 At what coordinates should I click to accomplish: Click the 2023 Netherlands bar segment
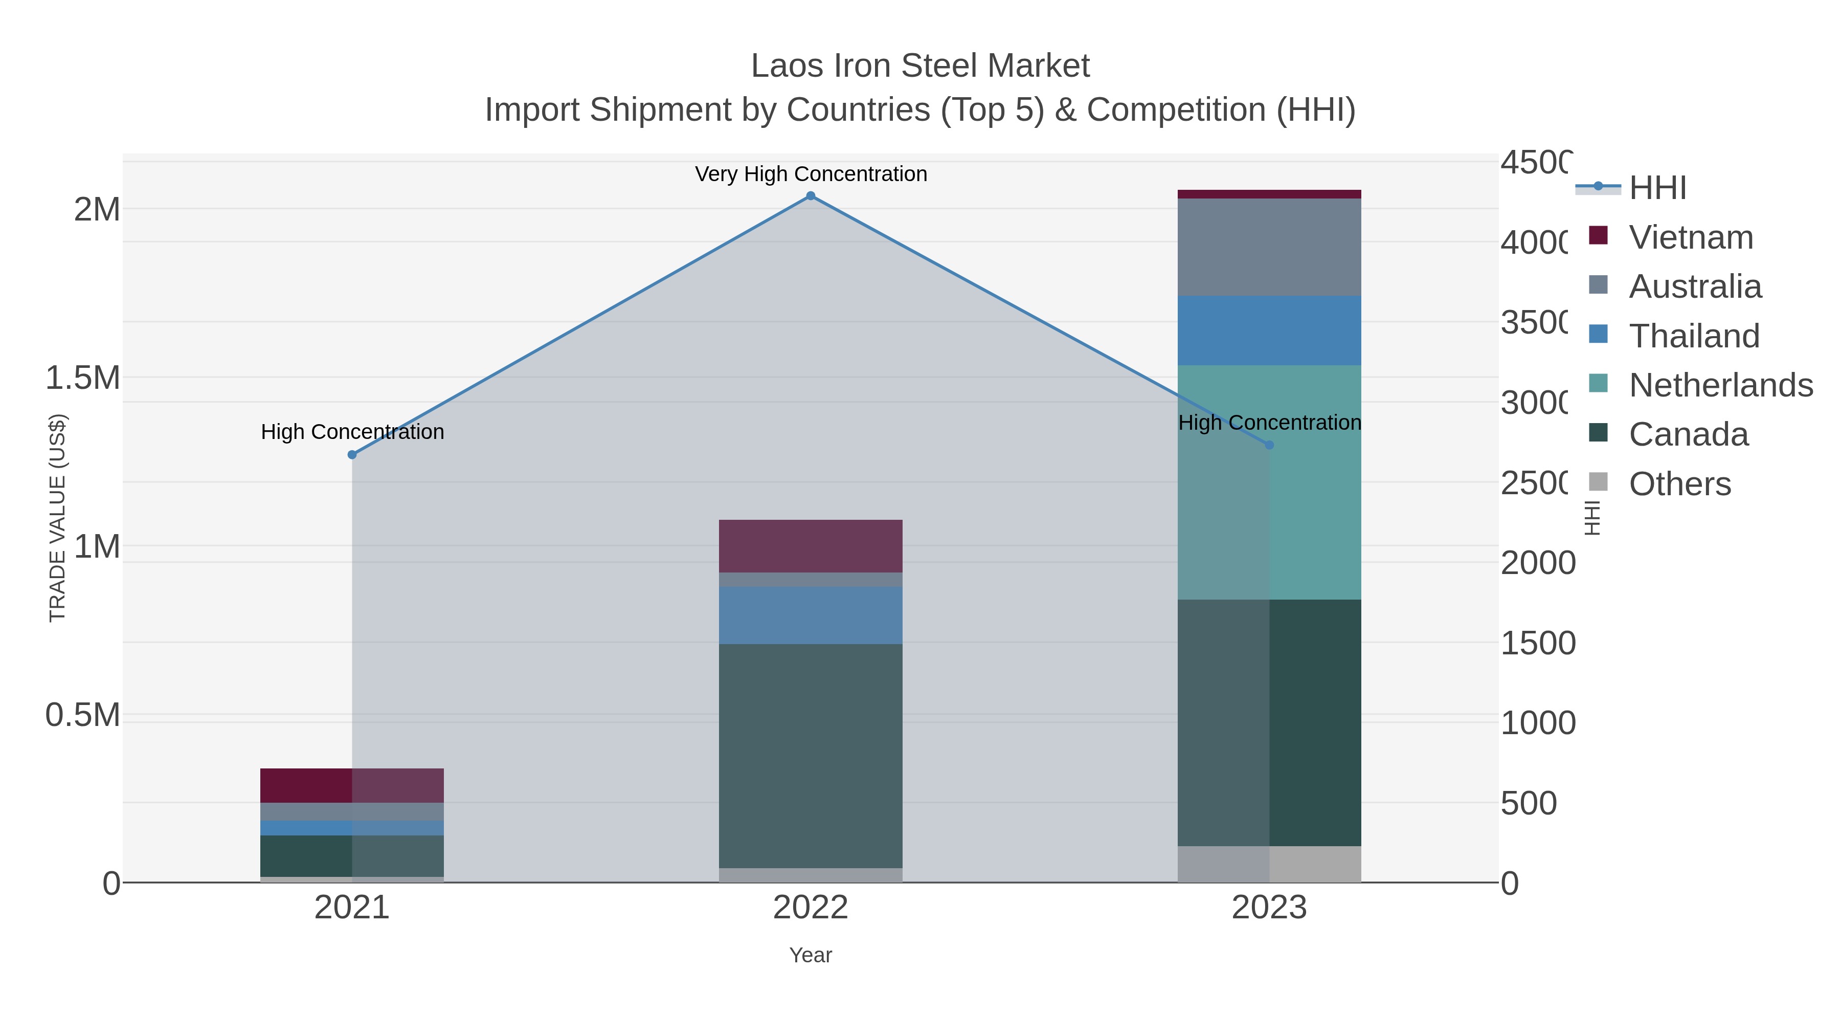(1269, 482)
